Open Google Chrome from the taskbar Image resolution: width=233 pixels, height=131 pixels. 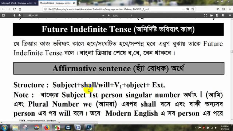click(36, 128)
